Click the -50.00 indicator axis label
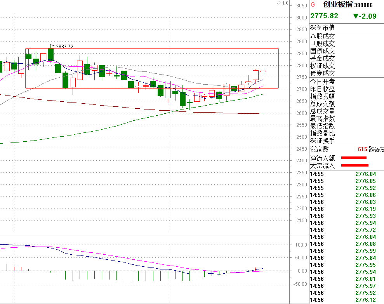 [x=300, y=284]
